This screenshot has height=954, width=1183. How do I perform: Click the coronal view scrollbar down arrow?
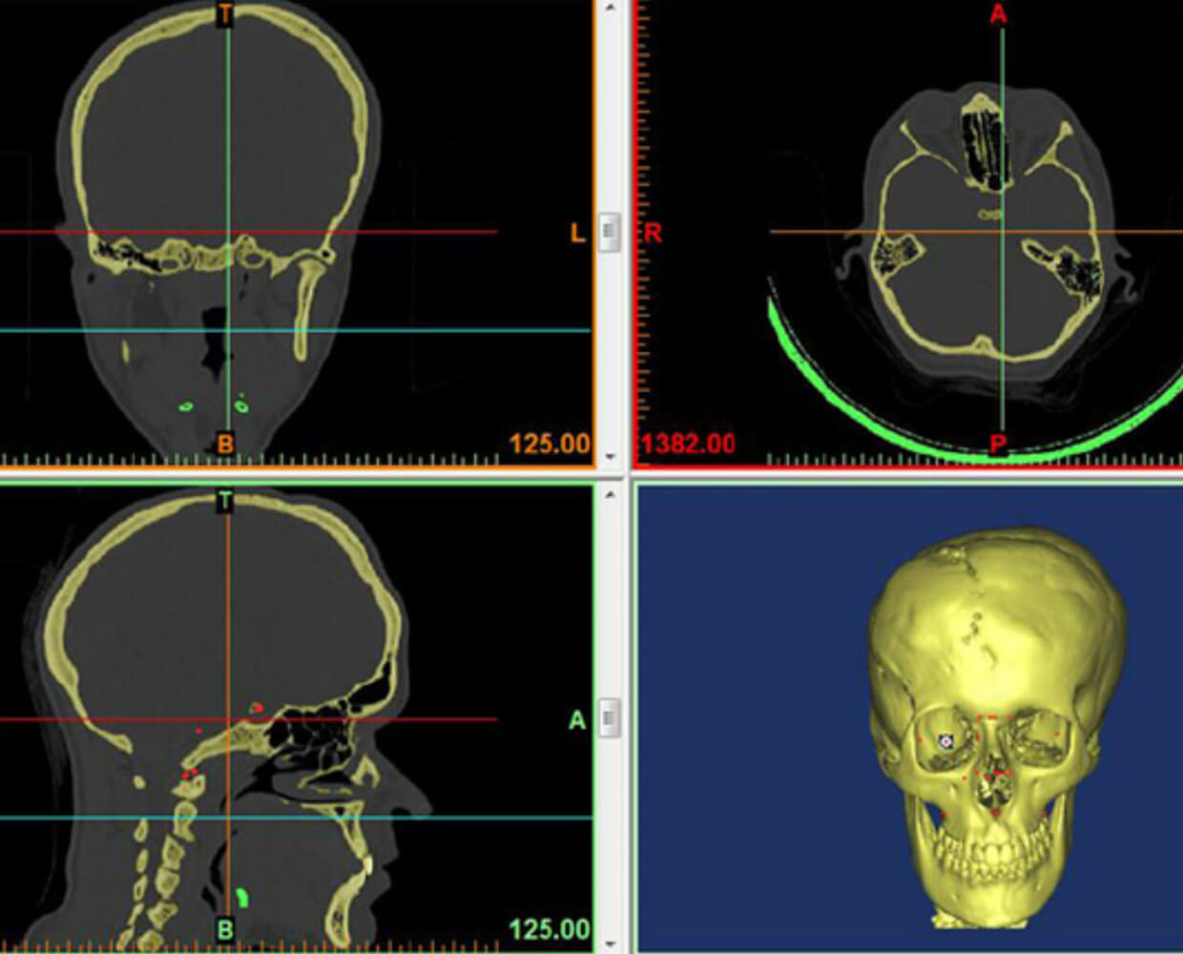[611, 458]
